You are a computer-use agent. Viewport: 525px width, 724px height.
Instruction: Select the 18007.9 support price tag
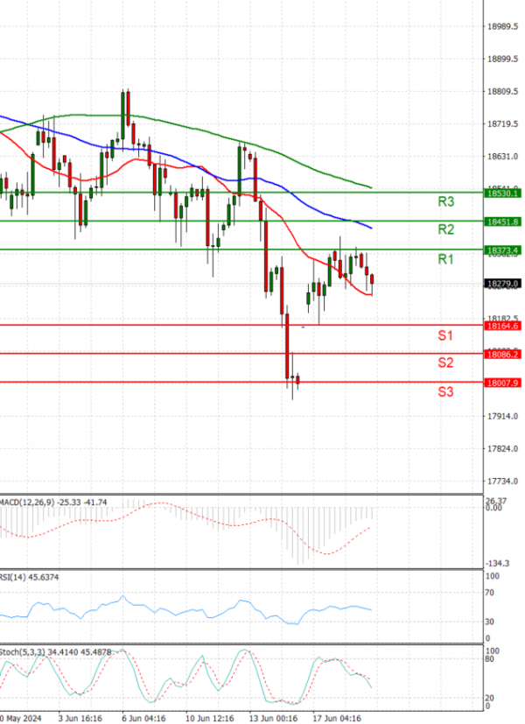click(502, 383)
